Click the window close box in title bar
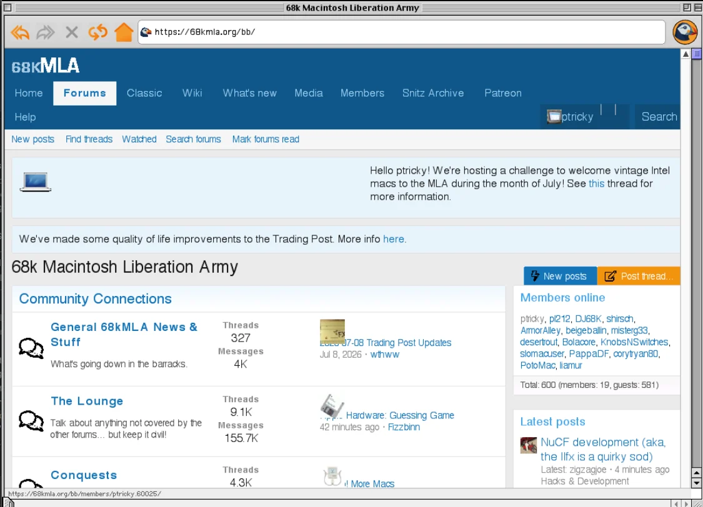 (7, 7)
